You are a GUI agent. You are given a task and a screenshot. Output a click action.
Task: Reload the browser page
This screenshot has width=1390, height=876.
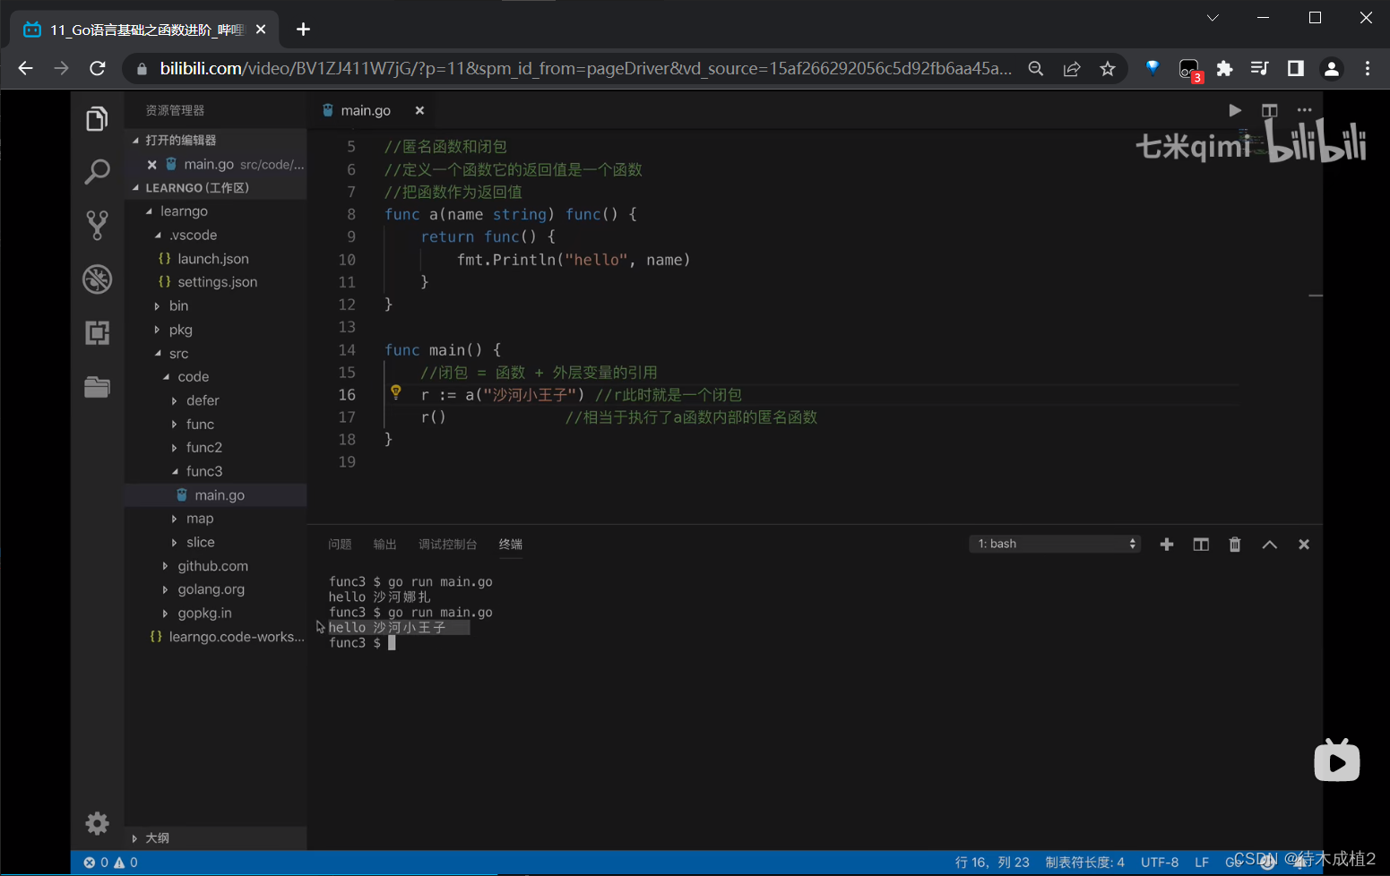98,68
